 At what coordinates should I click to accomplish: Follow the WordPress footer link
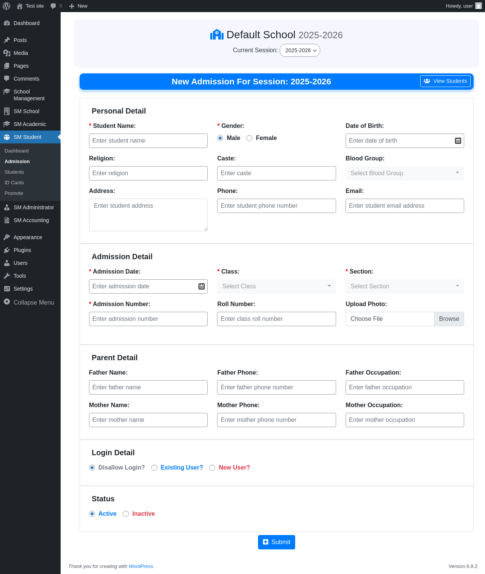point(141,566)
